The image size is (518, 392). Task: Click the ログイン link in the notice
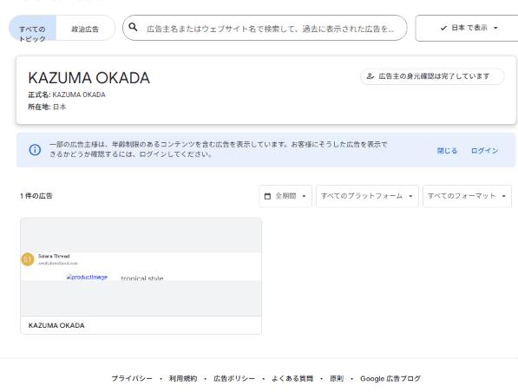click(x=484, y=151)
